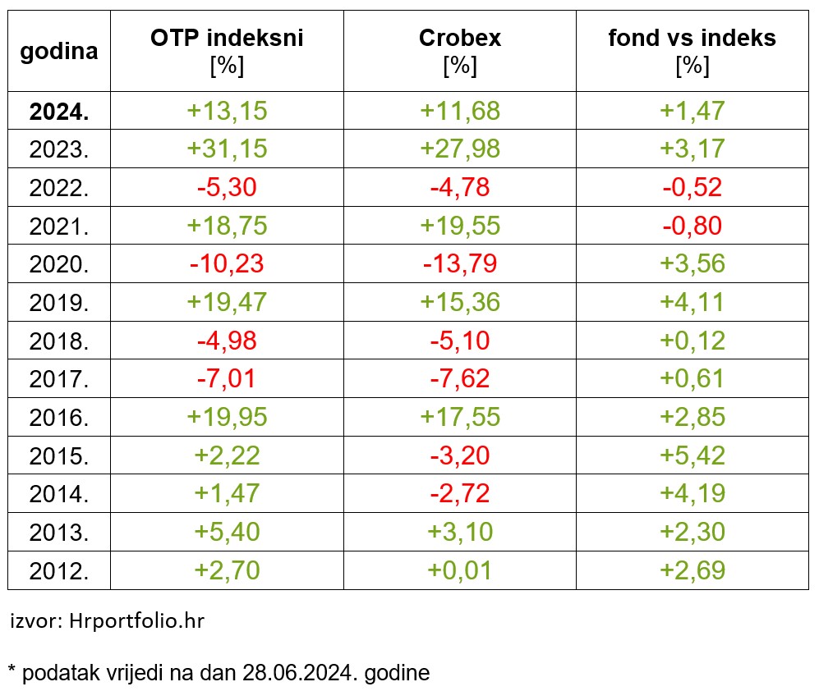Click the +5,40 OTP value for 2013
Screen dimensions: 819x691
227,532
